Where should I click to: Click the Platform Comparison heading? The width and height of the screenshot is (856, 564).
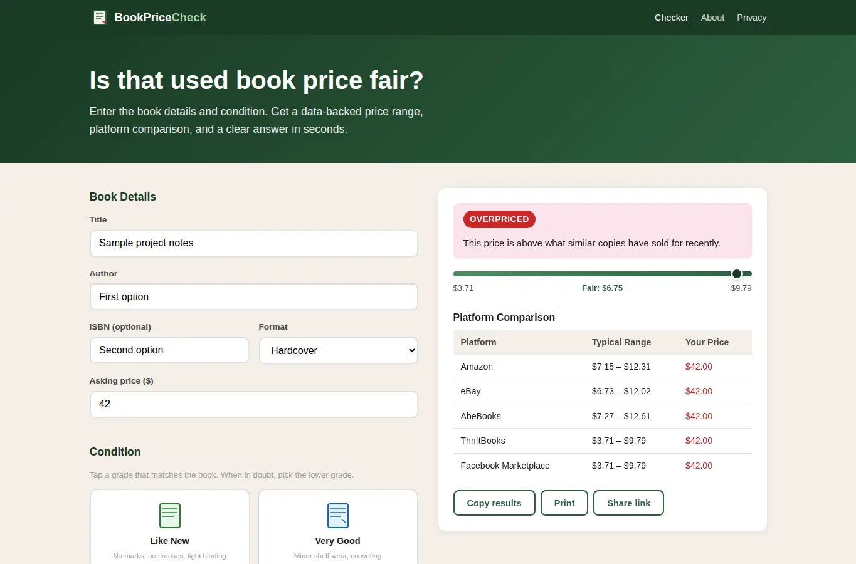point(504,318)
